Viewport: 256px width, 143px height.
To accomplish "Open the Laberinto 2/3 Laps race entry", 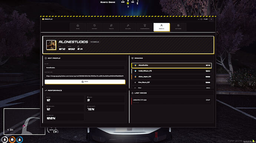I will pos(171,101).
